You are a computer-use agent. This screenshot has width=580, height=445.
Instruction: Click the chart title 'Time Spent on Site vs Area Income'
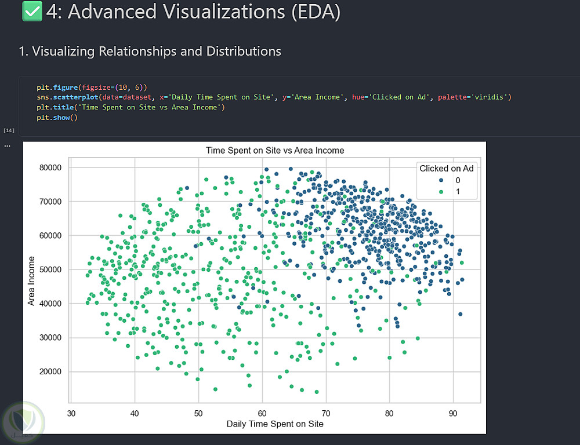[275, 151]
